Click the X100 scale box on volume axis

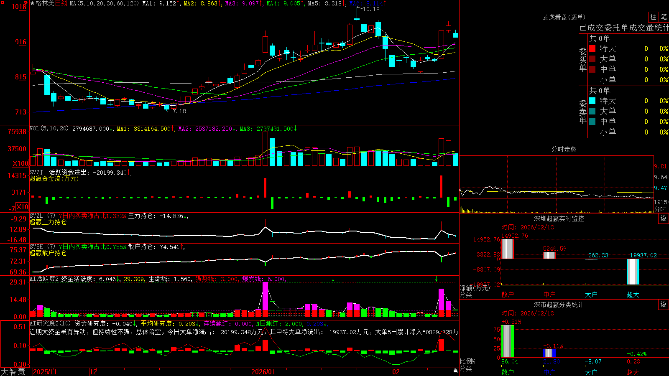(x=20, y=163)
